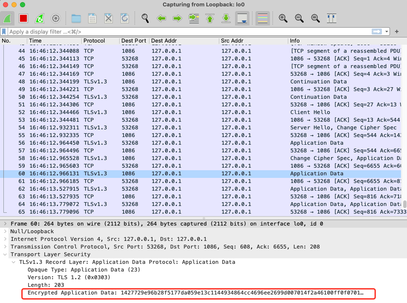Go to specified packet icon
Image resolution: width=407 pixels, height=303 pixels.
194,18
